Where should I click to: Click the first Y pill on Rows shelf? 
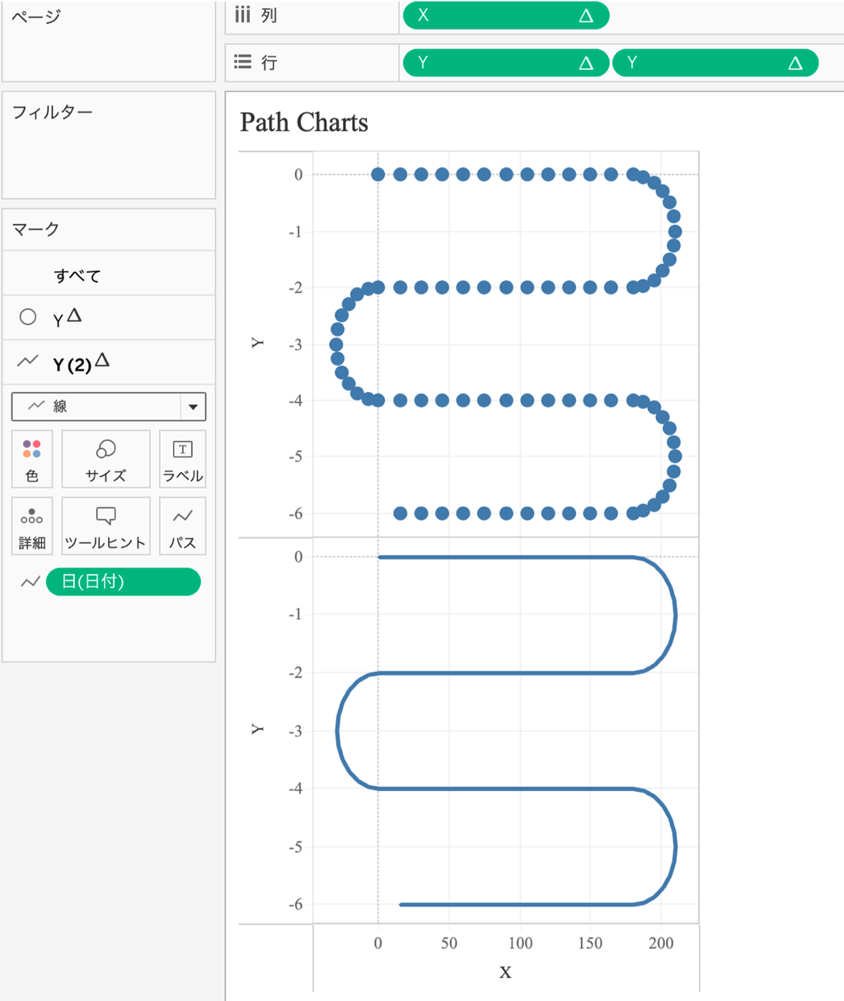(x=504, y=63)
